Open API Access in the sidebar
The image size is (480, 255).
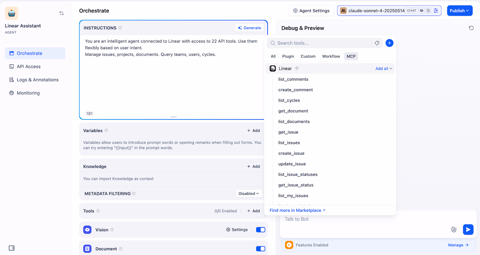tap(35, 67)
